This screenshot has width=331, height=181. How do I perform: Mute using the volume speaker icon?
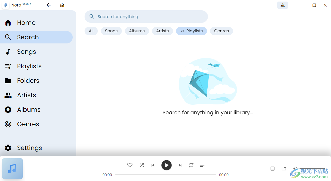[295, 169]
